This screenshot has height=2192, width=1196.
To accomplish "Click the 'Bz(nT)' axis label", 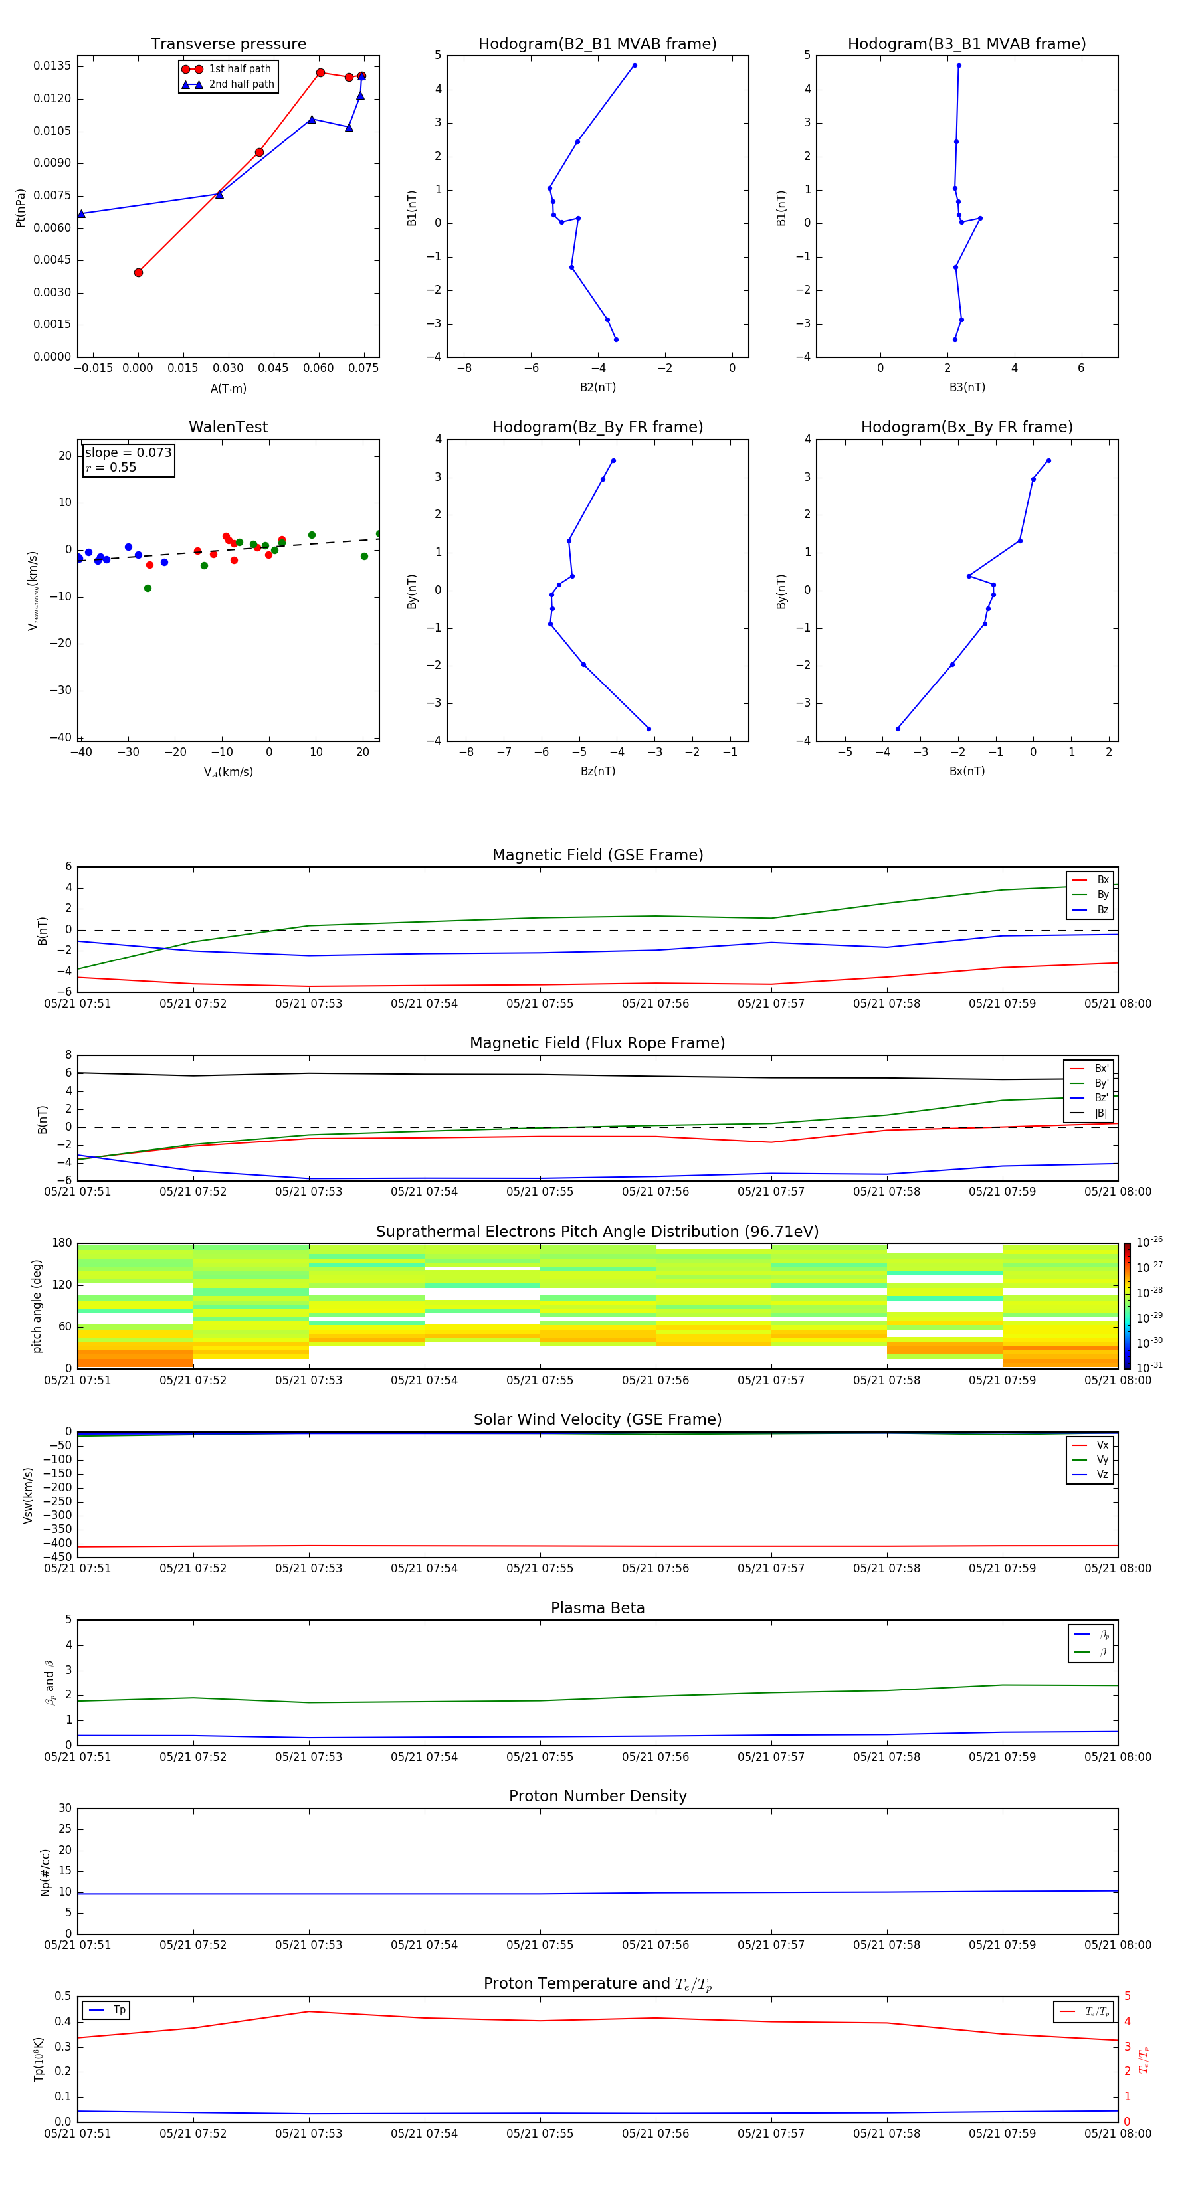I will point(597,771).
